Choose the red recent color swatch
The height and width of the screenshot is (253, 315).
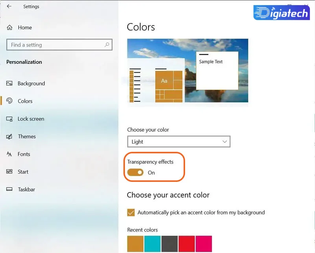click(187, 244)
